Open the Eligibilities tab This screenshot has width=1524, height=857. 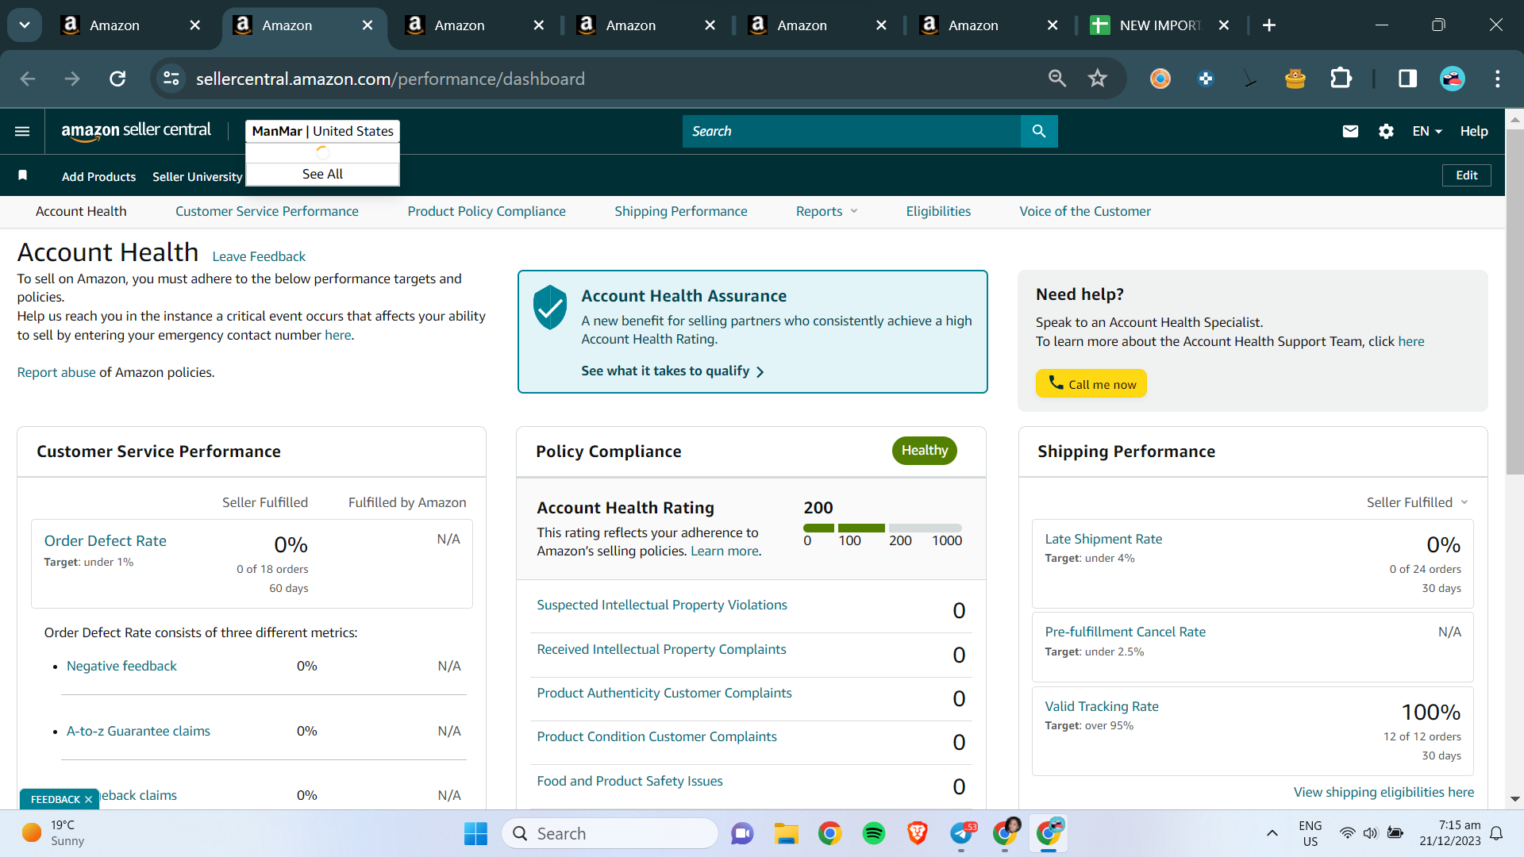pyautogui.click(x=938, y=211)
